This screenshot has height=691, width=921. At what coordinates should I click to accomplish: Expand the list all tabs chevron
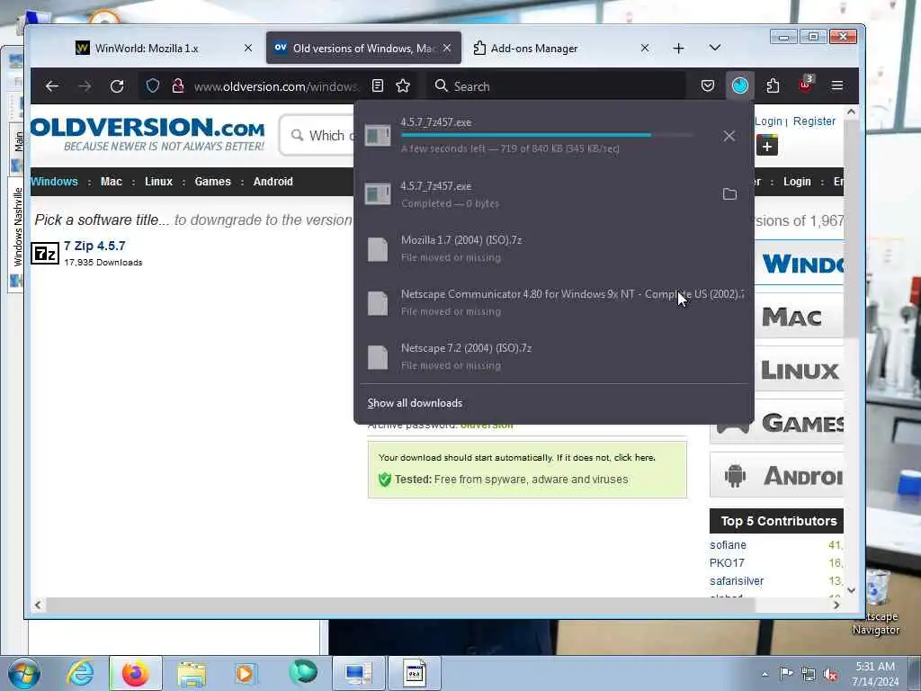[x=715, y=48]
